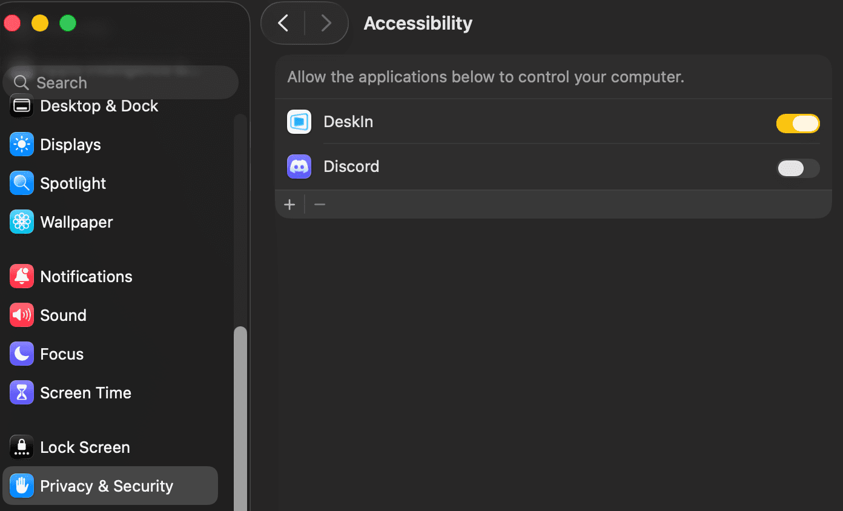Select the Lock Screen settings icon
Viewport: 843px width, 511px height.
tap(21, 447)
